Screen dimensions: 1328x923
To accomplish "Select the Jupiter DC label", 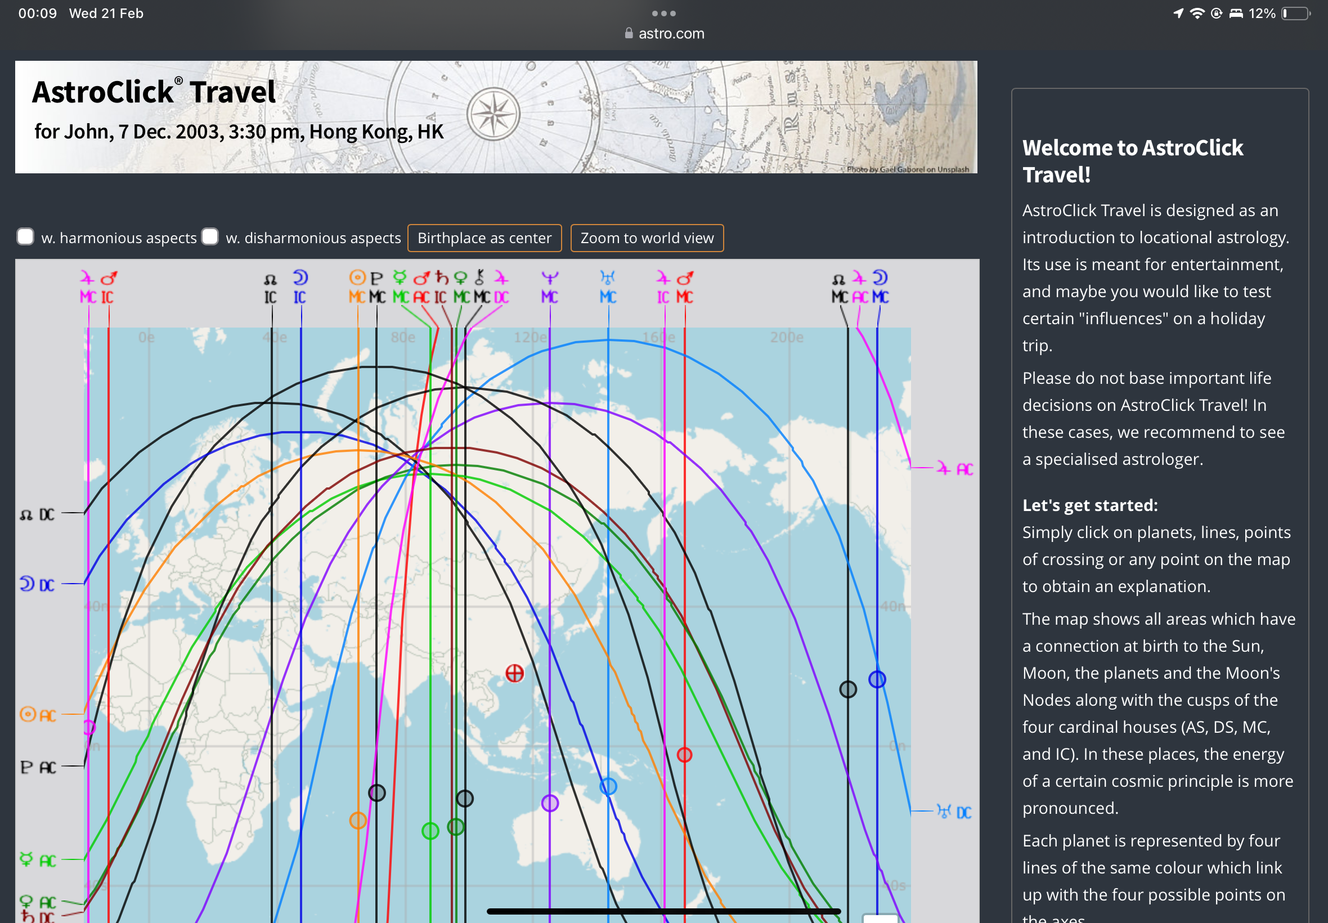I will (x=501, y=288).
